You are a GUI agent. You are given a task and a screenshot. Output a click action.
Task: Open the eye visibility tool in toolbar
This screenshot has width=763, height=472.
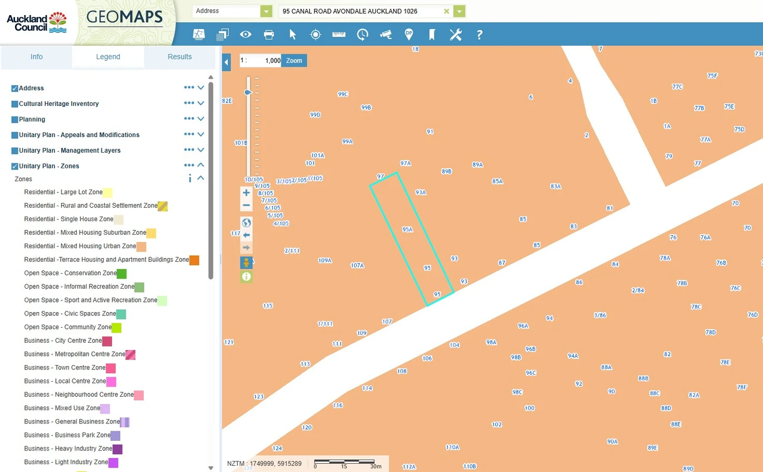pyautogui.click(x=246, y=35)
